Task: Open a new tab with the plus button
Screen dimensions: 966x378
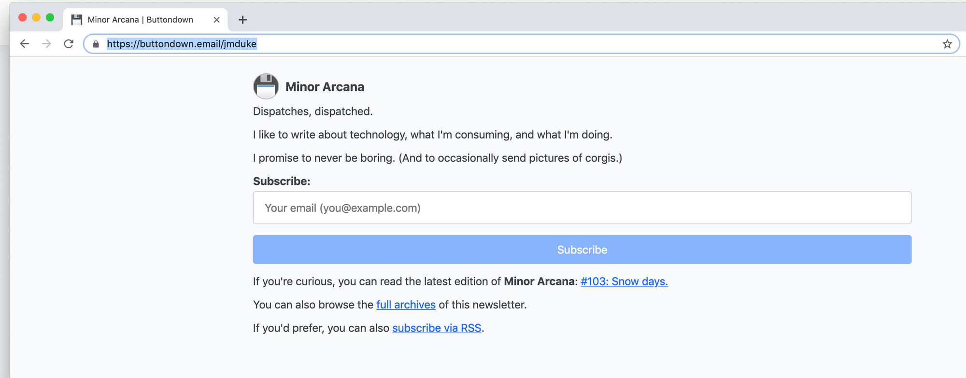Action: click(242, 20)
